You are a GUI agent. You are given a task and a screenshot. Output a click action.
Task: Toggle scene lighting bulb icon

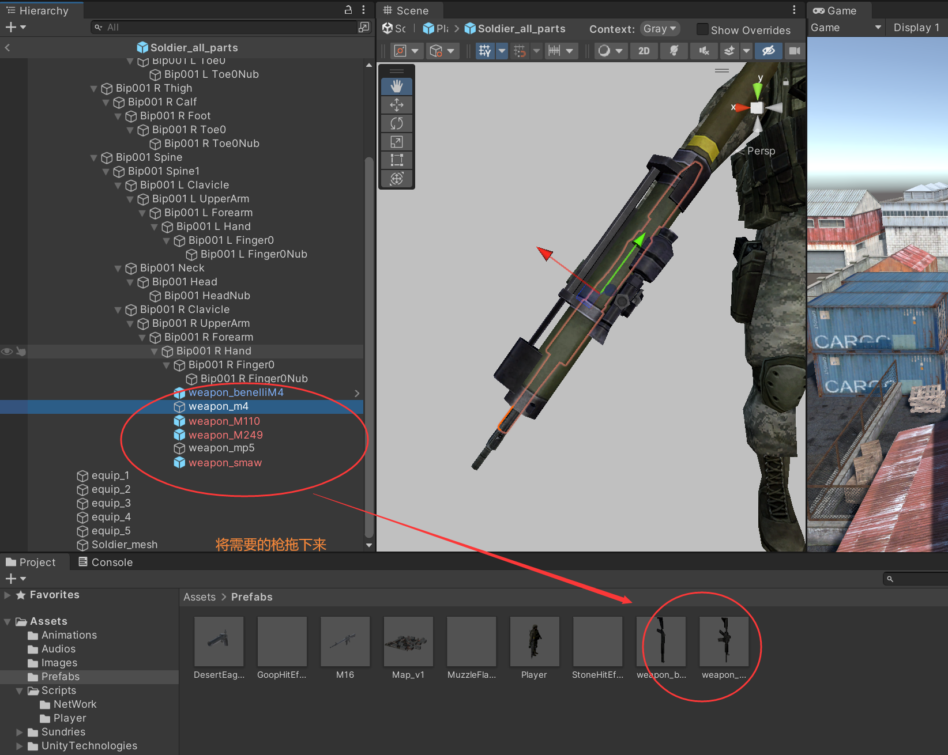(674, 51)
